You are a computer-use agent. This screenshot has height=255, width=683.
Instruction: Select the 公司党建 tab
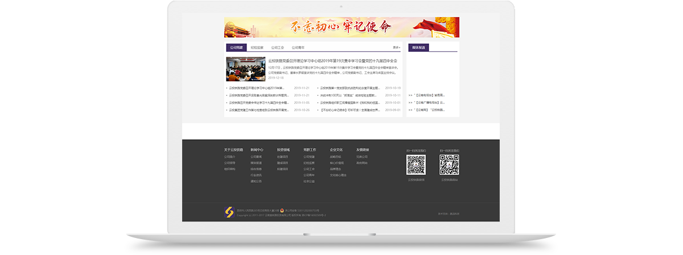tap(236, 48)
